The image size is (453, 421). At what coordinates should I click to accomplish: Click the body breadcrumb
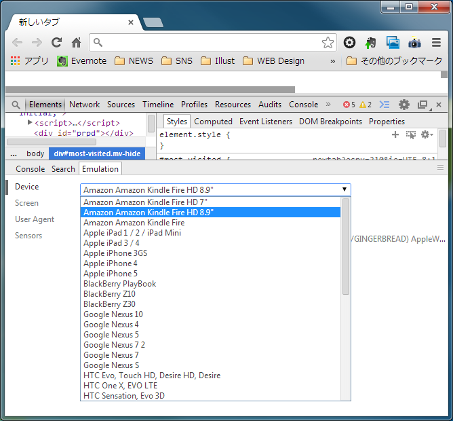[35, 153]
